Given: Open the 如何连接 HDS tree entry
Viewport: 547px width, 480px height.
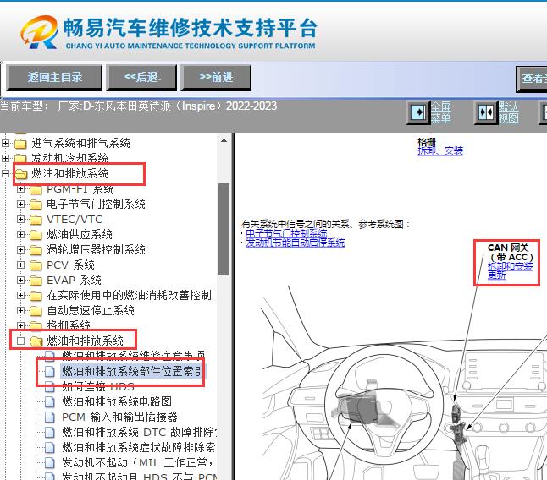Looking at the screenshot, I should coord(98,386).
